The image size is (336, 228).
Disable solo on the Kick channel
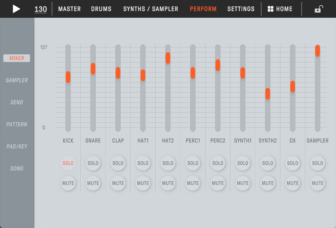68,163
